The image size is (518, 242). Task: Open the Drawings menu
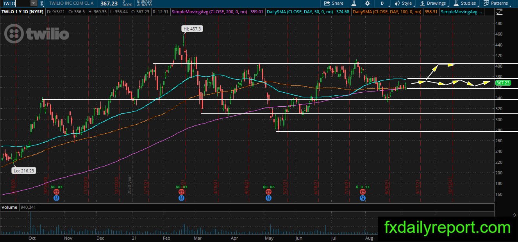pos(433,3)
